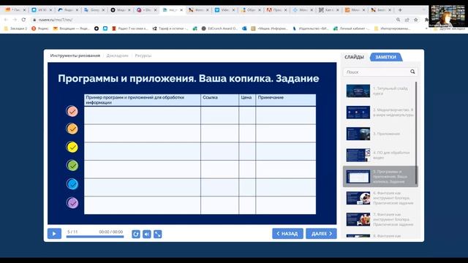Open the Докладчик menu item
The image size is (468, 263).
(x=117, y=56)
